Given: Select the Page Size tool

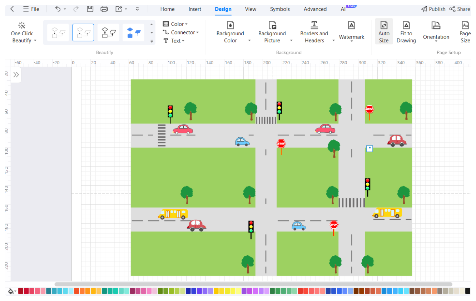Looking at the screenshot, I should [465, 31].
